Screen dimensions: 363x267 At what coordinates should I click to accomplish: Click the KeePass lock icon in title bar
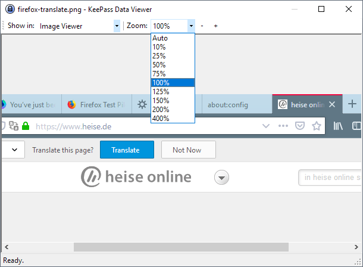tap(10, 10)
